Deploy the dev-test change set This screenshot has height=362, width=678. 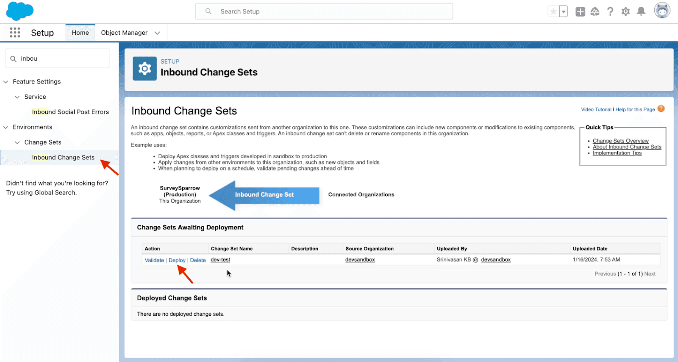point(177,260)
